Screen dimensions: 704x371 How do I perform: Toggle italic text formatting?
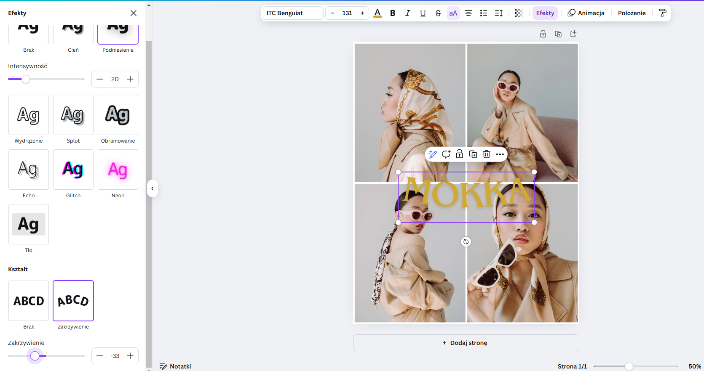coord(407,13)
